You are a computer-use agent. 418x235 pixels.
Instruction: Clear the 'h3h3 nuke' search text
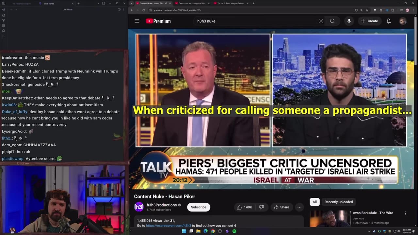click(x=321, y=21)
